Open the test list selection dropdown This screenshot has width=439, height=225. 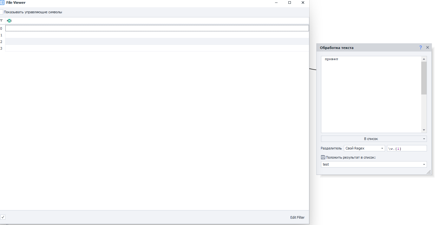click(374, 164)
